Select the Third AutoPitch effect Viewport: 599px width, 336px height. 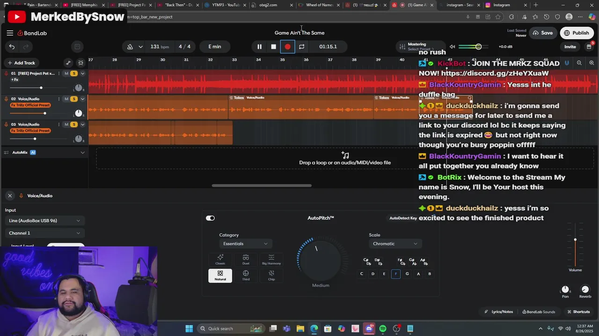coord(246,275)
